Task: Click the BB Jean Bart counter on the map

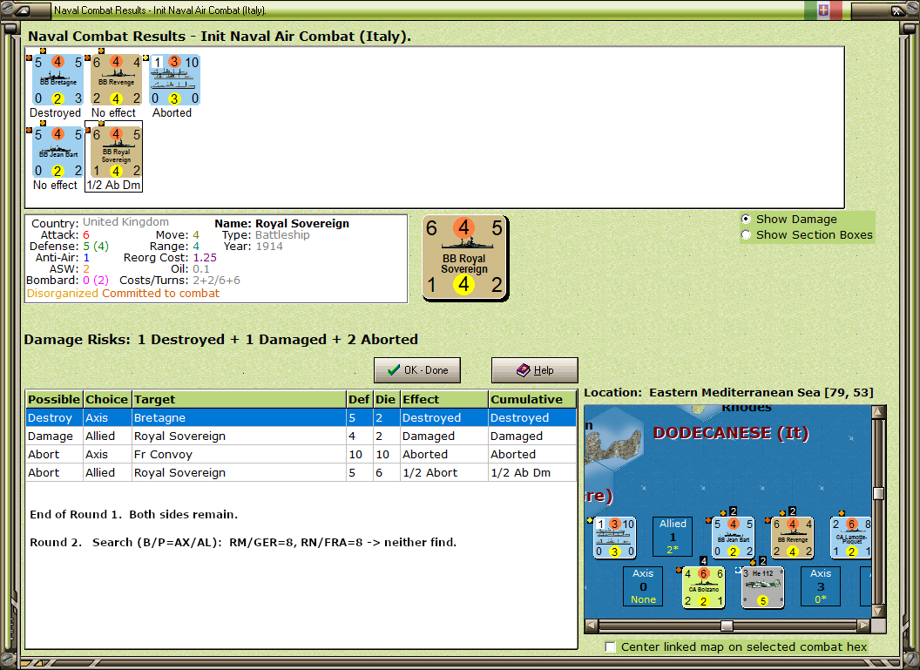Action: click(x=733, y=538)
